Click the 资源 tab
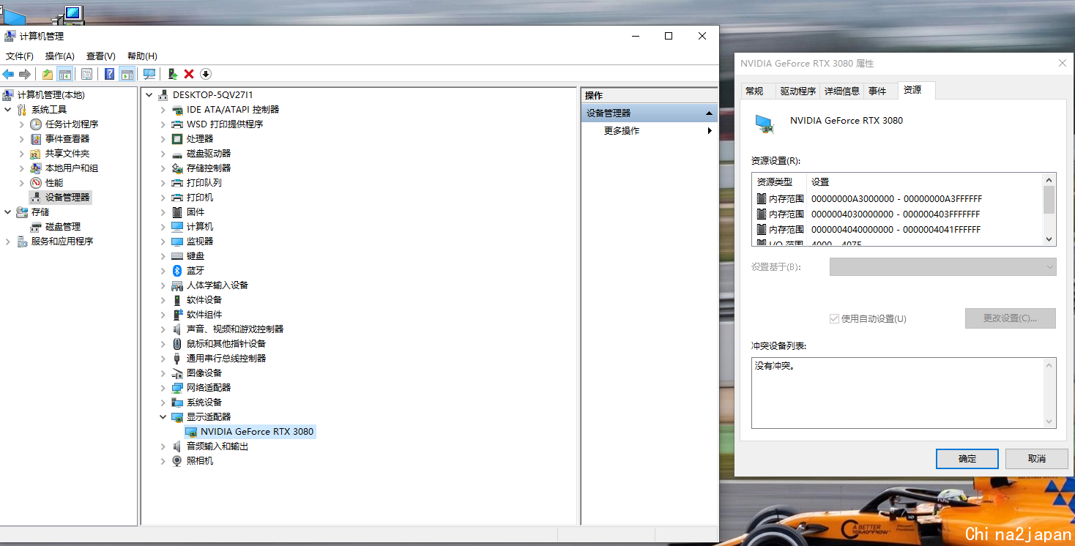 click(x=916, y=90)
